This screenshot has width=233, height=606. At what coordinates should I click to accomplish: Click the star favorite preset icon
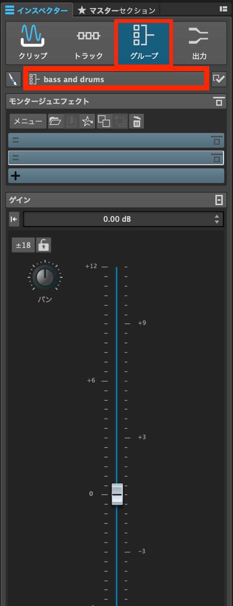(x=87, y=121)
